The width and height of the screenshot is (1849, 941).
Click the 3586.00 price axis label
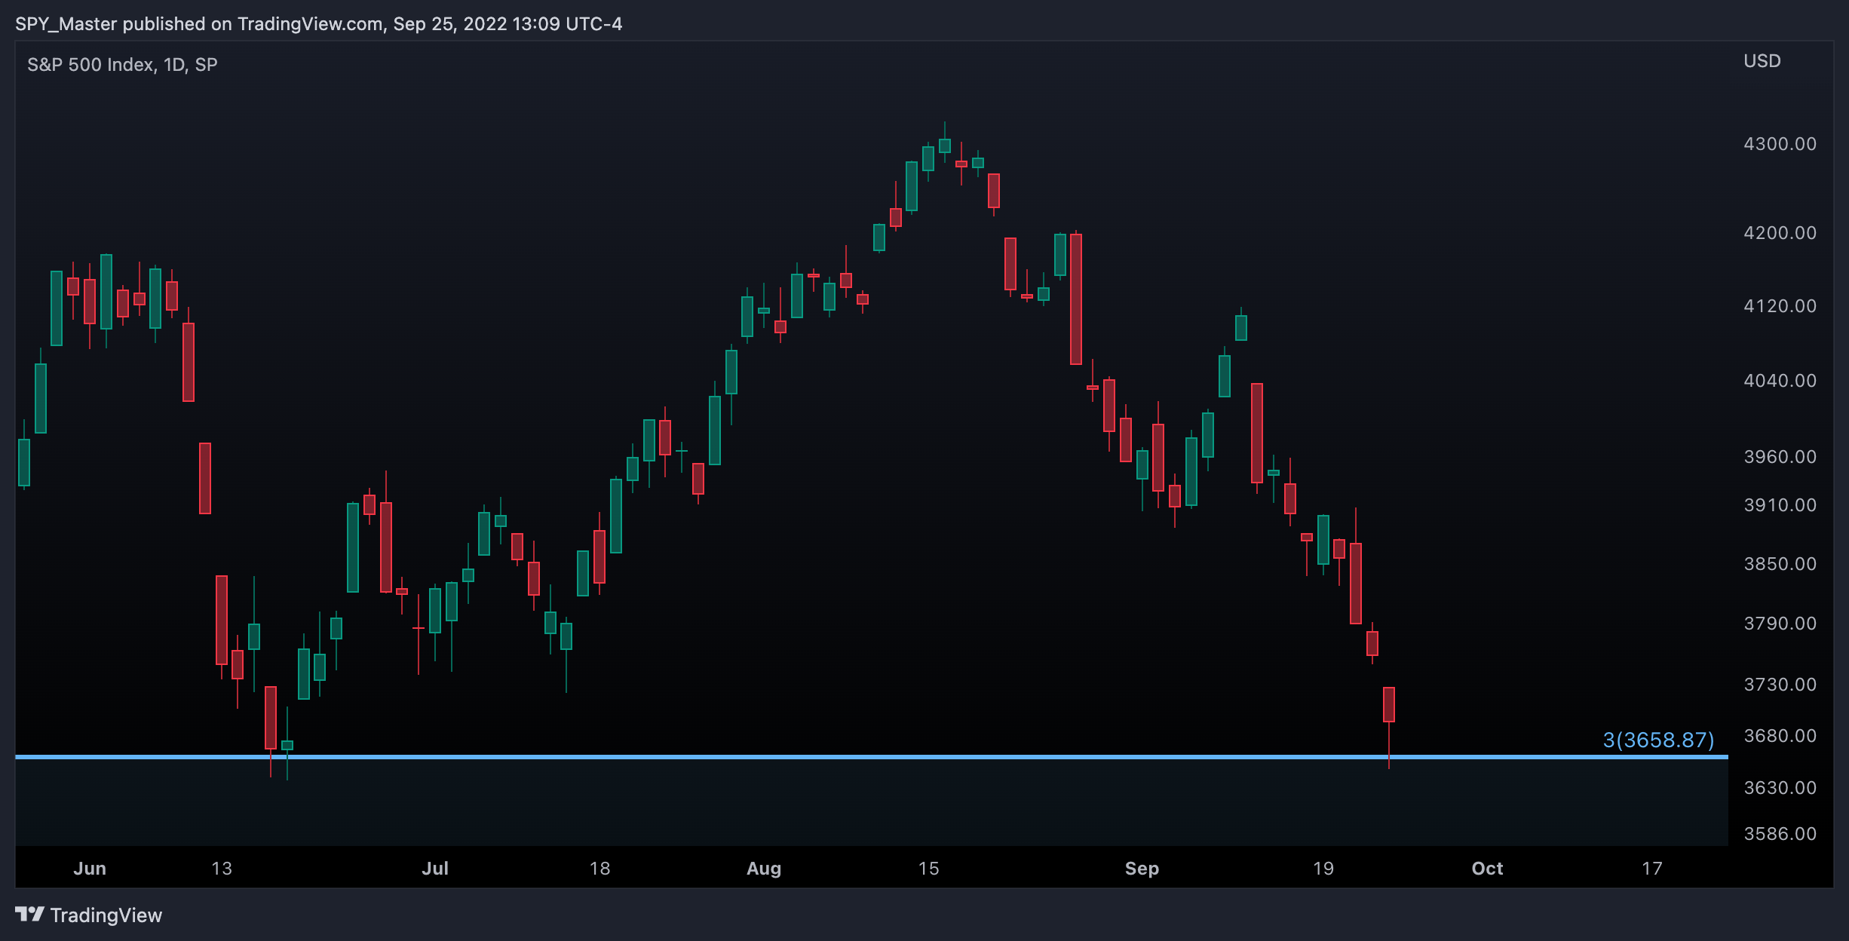(x=1780, y=834)
